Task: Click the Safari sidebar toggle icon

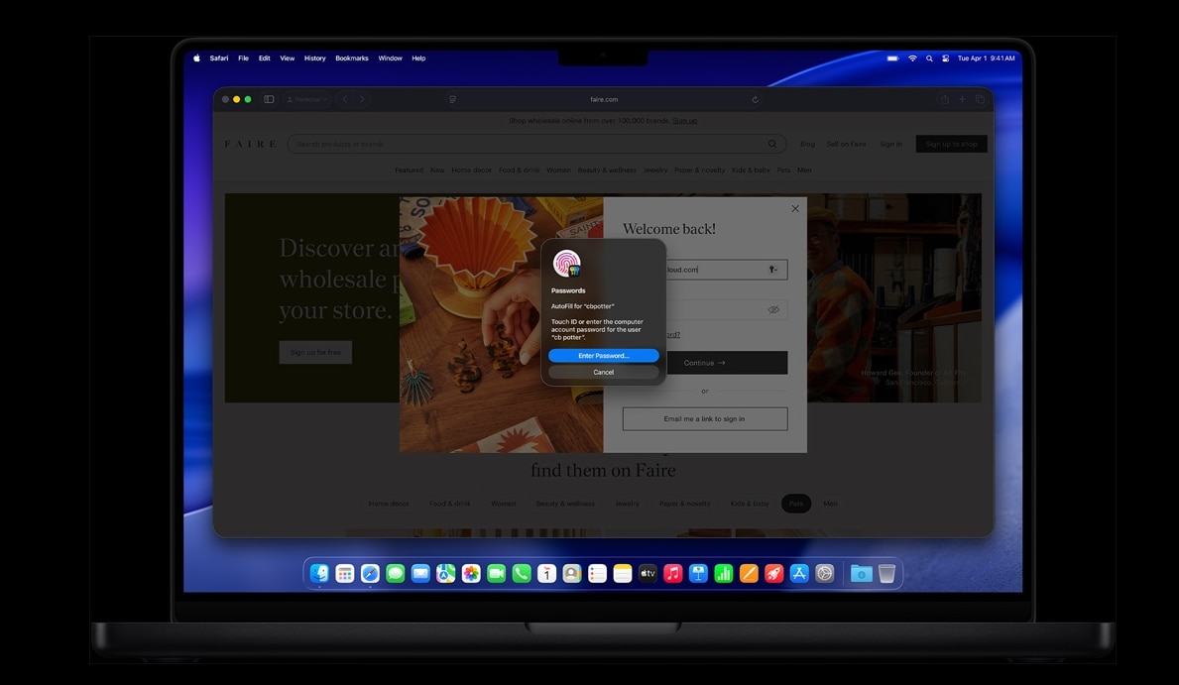Action: [x=269, y=99]
